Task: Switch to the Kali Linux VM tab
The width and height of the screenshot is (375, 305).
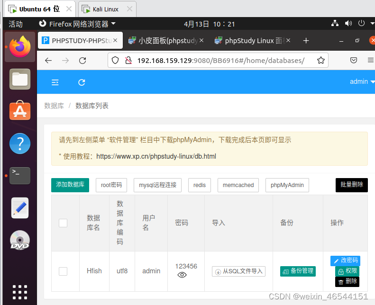Action: (107, 9)
